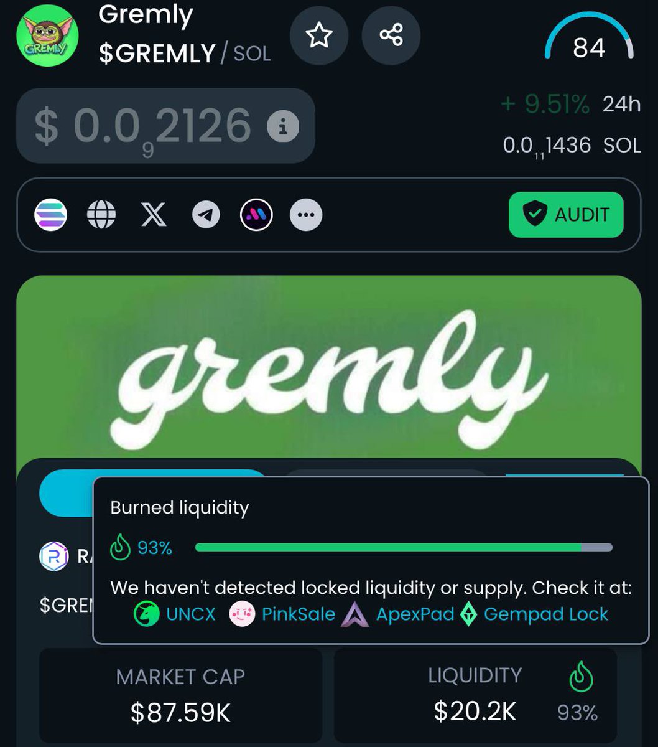
Task: Click the price info icon
Action: 283,127
